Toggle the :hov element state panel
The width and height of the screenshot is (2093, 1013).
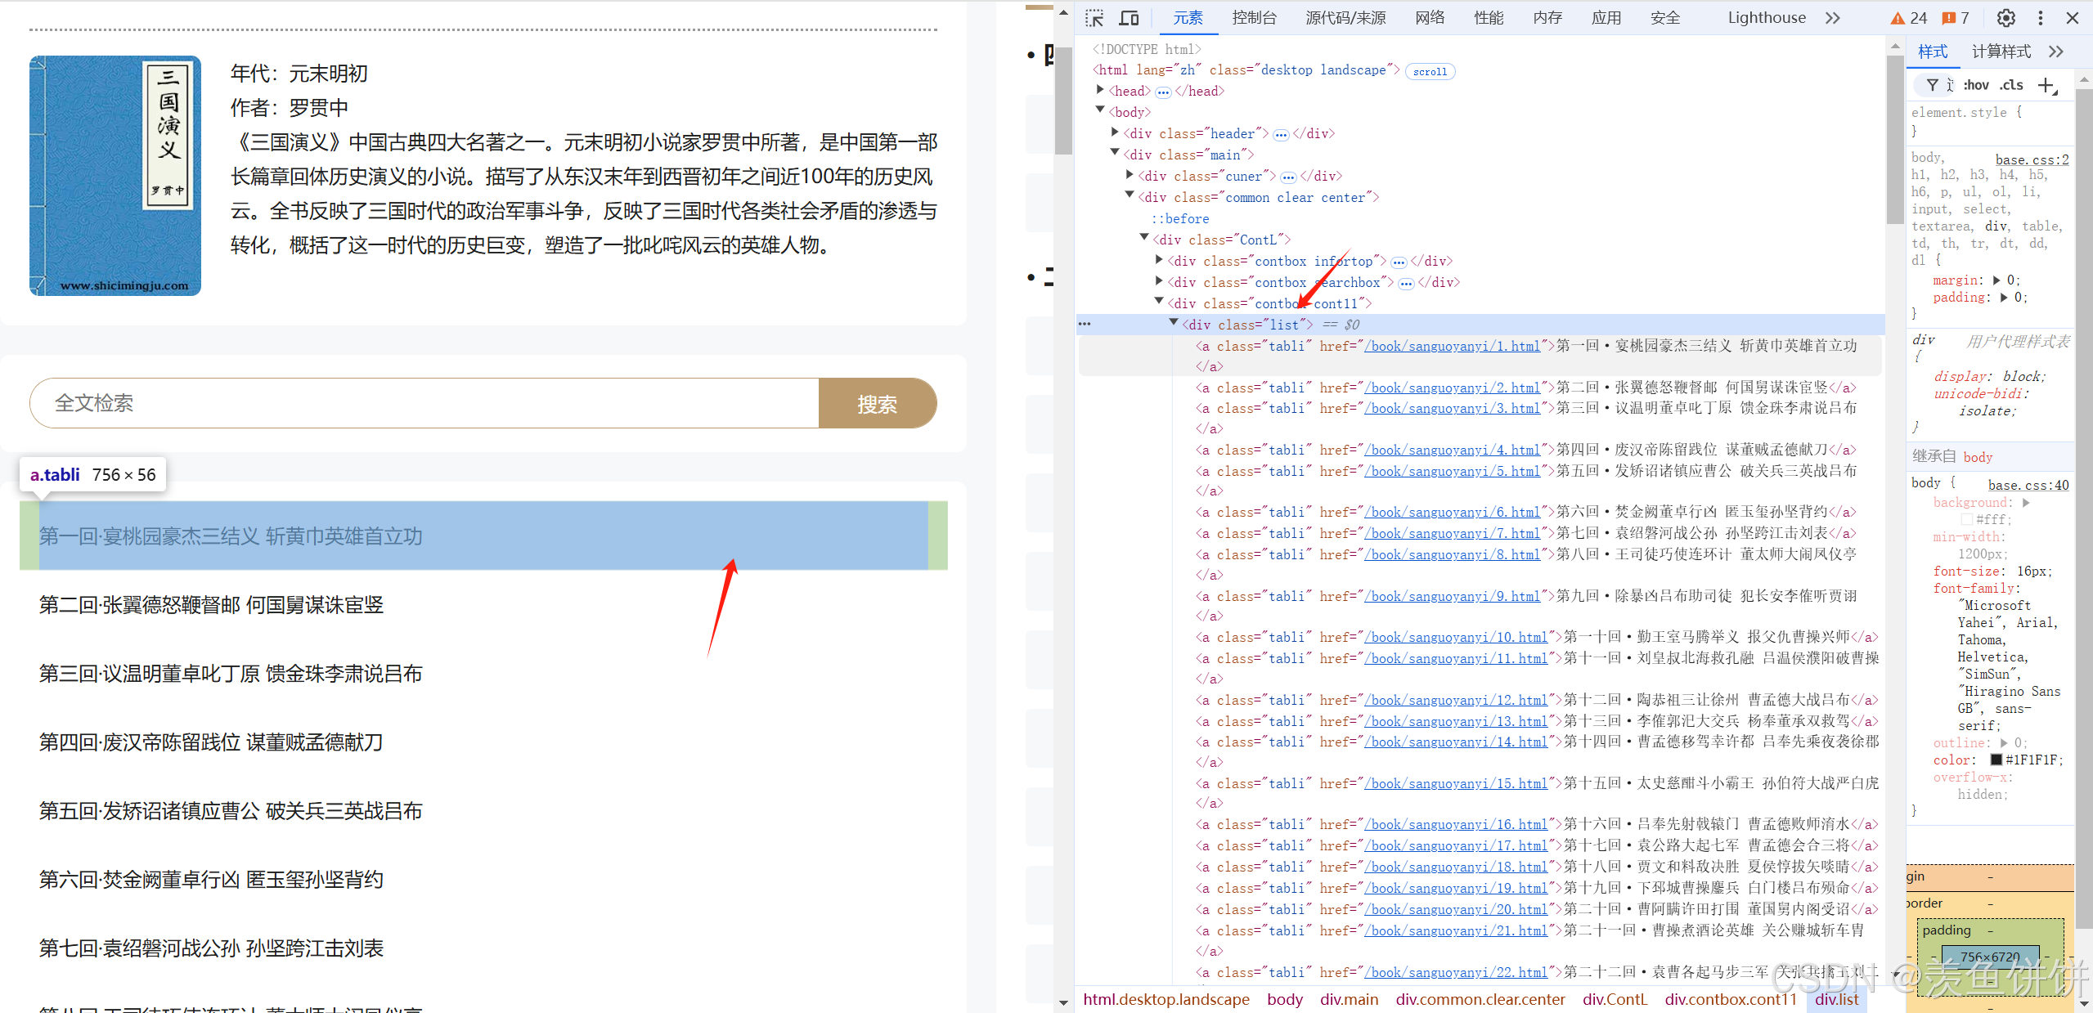tap(1975, 85)
